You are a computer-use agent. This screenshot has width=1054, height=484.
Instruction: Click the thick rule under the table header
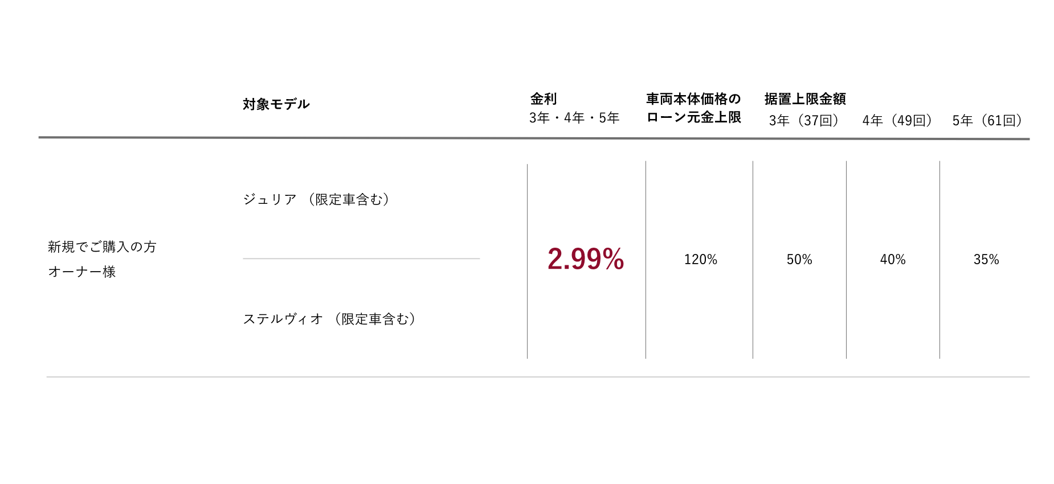[x=533, y=138]
